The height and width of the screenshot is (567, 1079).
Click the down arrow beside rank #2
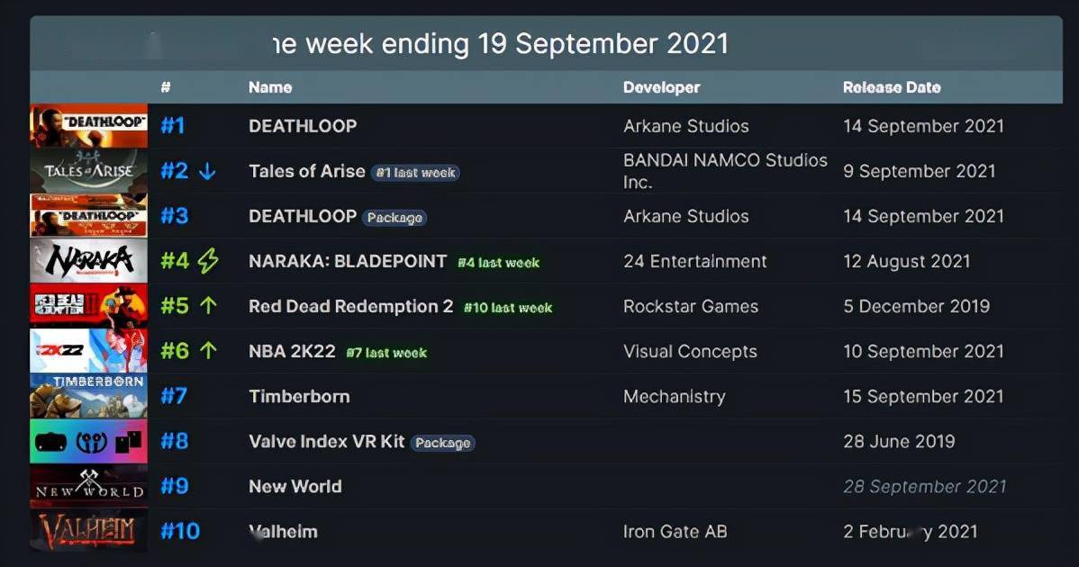pos(207,171)
